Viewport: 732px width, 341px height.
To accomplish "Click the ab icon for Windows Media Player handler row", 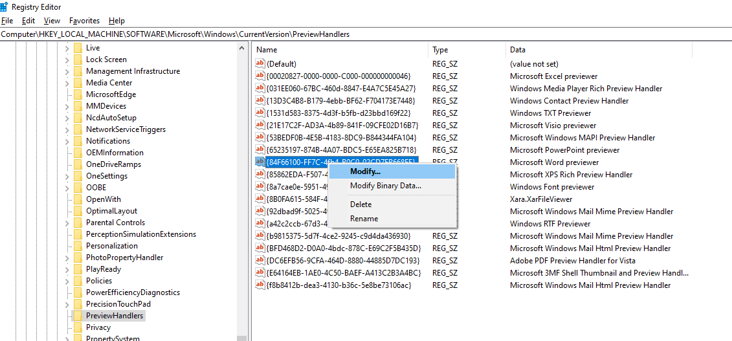I will (260, 88).
